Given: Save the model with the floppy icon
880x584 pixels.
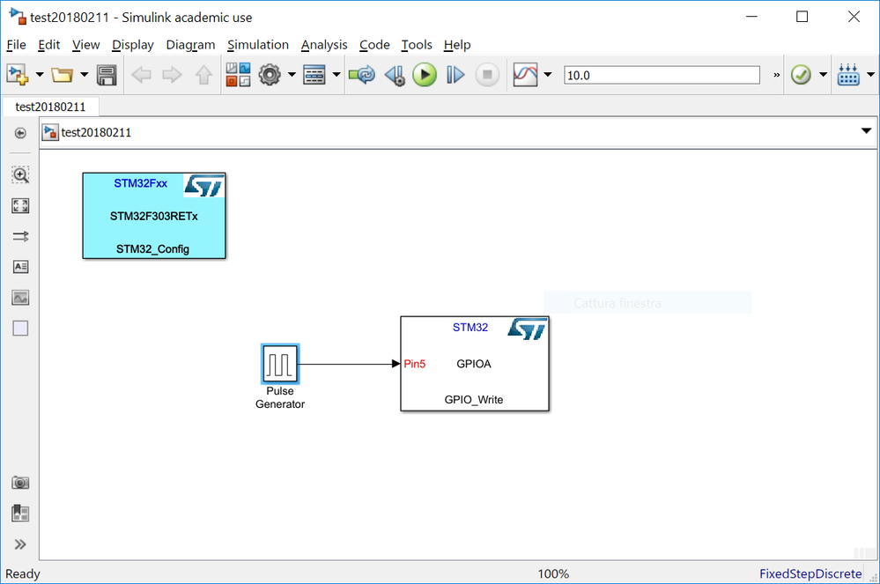Looking at the screenshot, I should 107,75.
